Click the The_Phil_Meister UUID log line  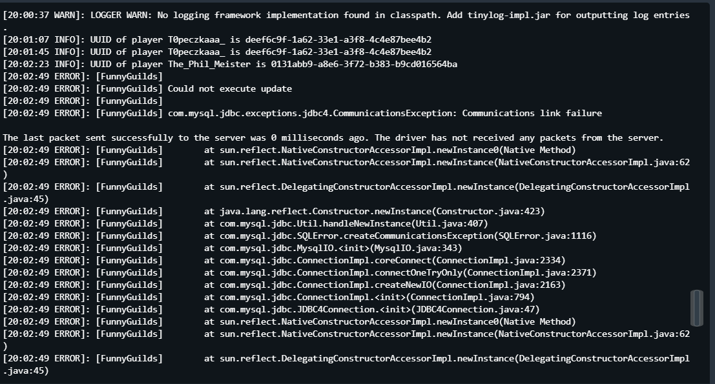(x=230, y=64)
